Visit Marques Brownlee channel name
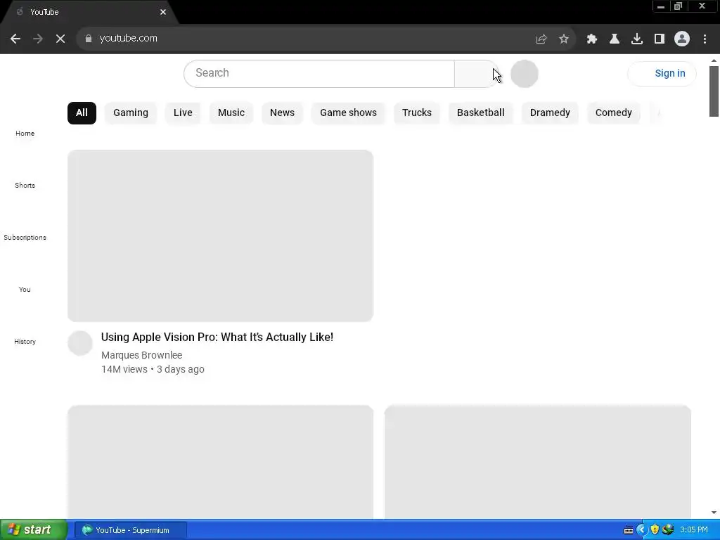 click(x=141, y=355)
